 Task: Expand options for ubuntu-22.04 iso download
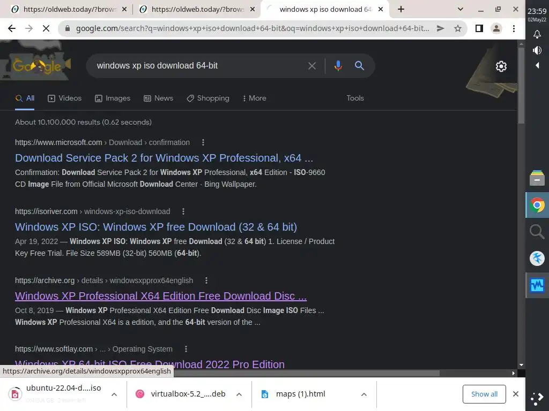coord(114,394)
